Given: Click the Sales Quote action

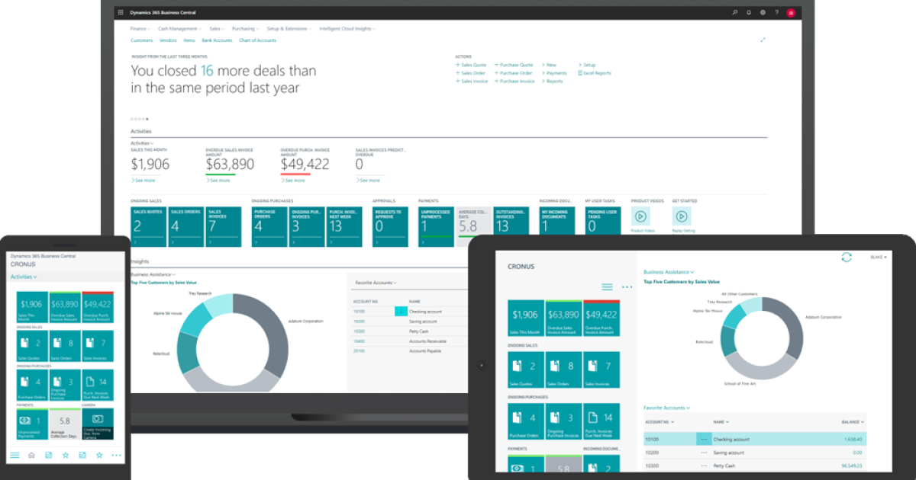Looking at the screenshot, I should [x=472, y=65].
